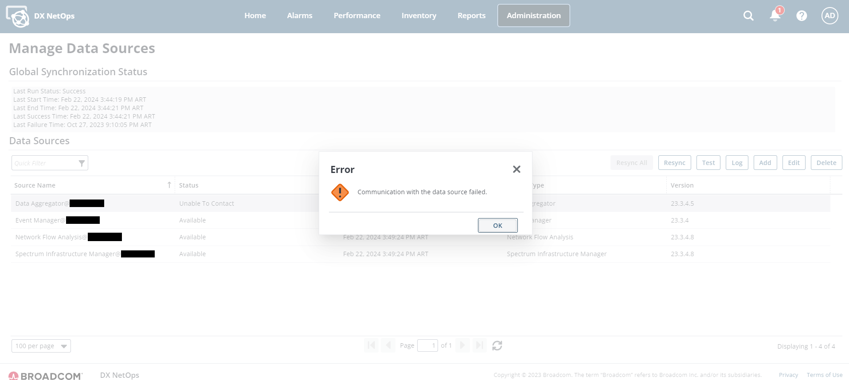Click the Log button

click(x=737, y=163)
